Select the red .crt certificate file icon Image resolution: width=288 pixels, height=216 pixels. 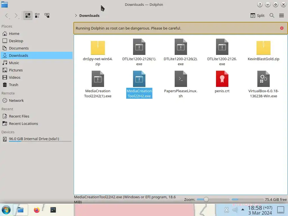click(x=222, y=79)
